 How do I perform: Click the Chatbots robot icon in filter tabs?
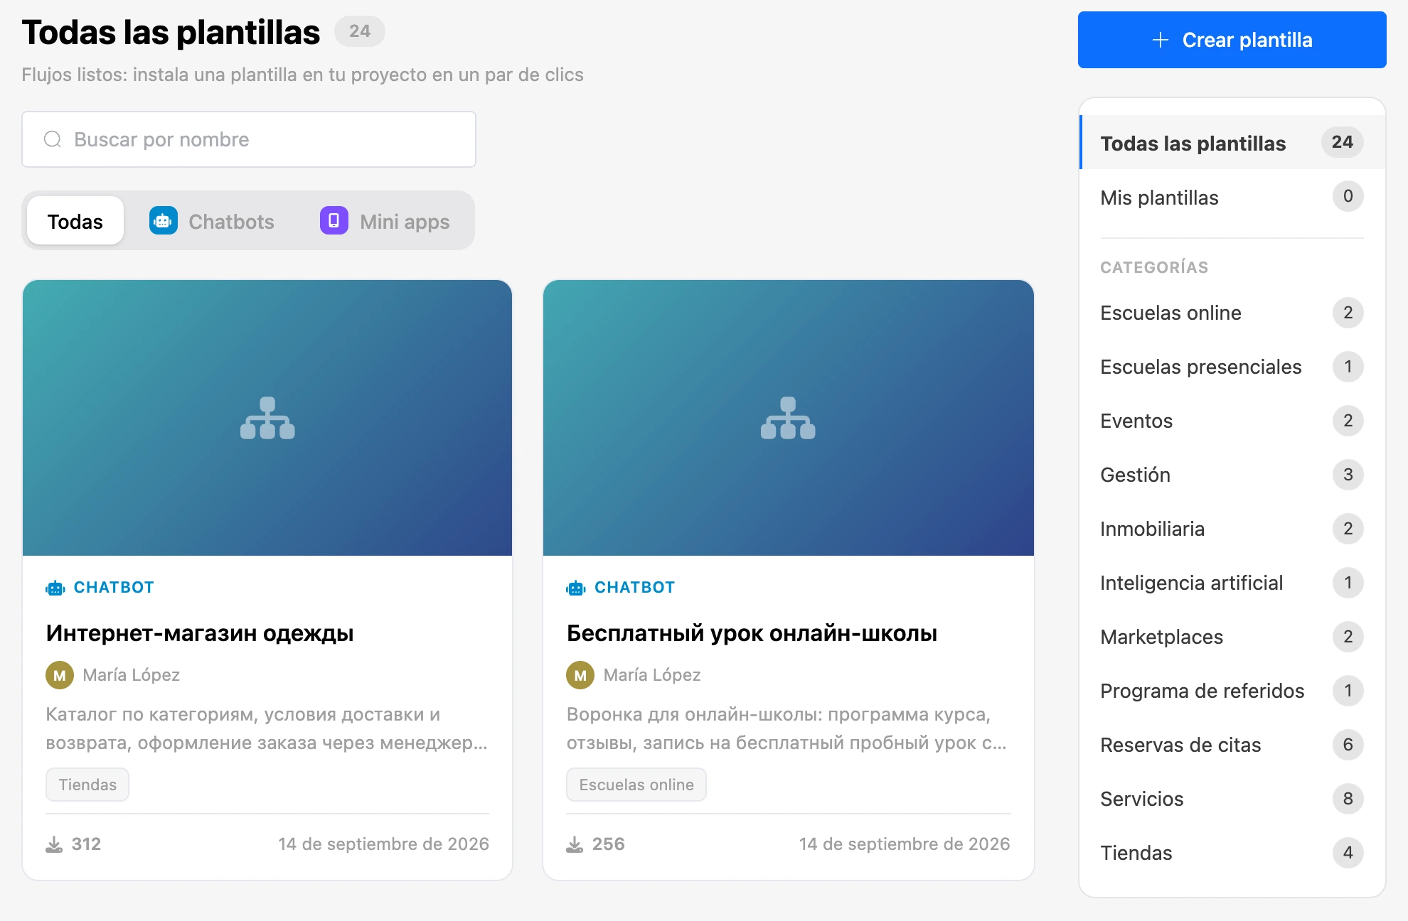pyautogui.click(x=164, y=221)
